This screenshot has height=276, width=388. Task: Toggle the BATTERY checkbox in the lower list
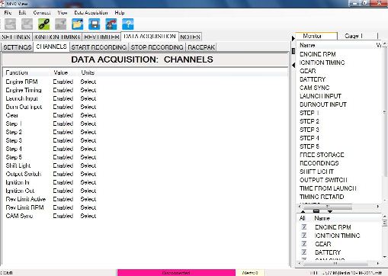click(304, 252)
